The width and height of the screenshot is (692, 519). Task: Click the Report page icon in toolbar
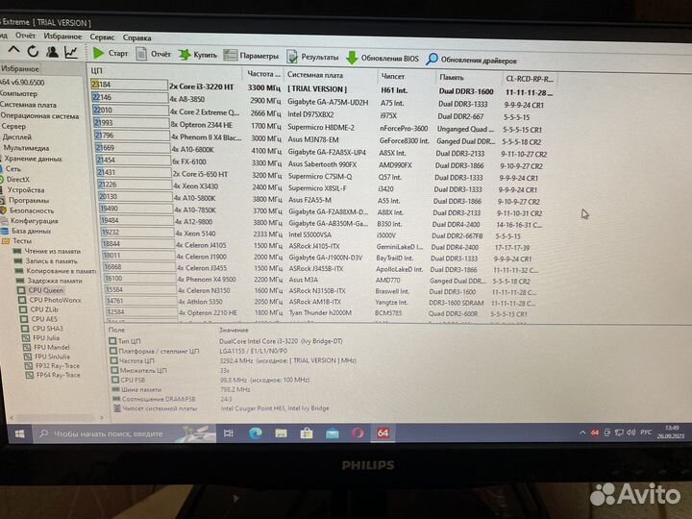[x=141, y=54]
